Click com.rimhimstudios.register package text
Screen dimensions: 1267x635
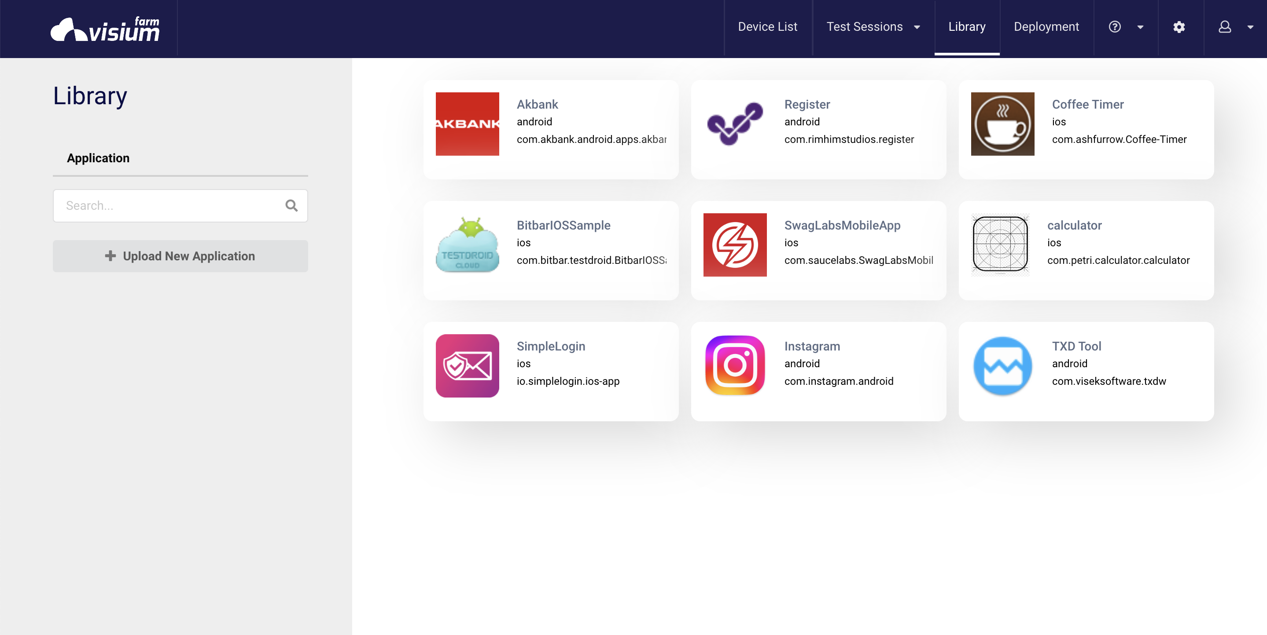tap(849, 139)
